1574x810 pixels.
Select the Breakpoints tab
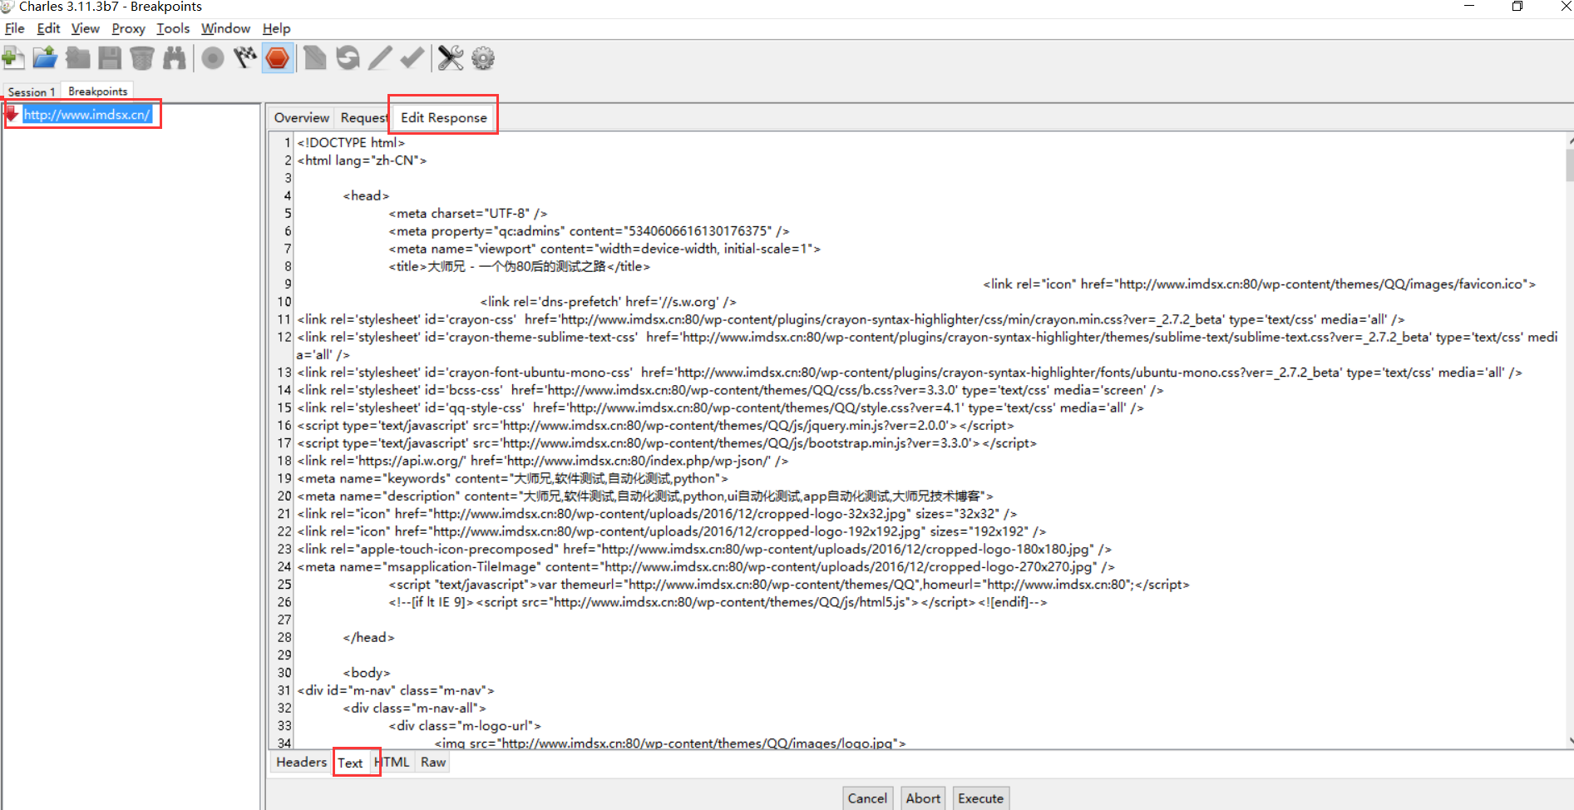[x=97, y=91]
